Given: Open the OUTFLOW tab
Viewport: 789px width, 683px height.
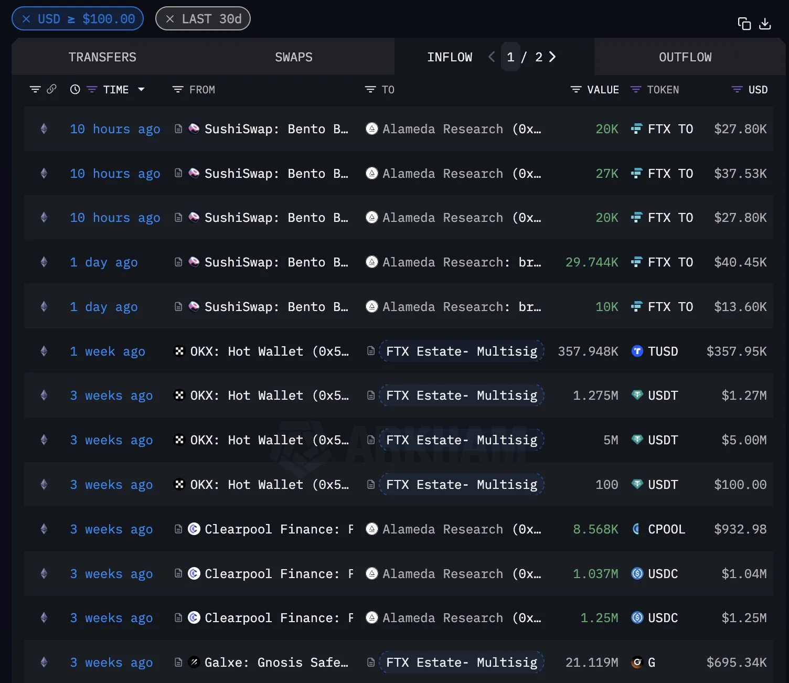Looking at the screenshot, I should 685,57.
